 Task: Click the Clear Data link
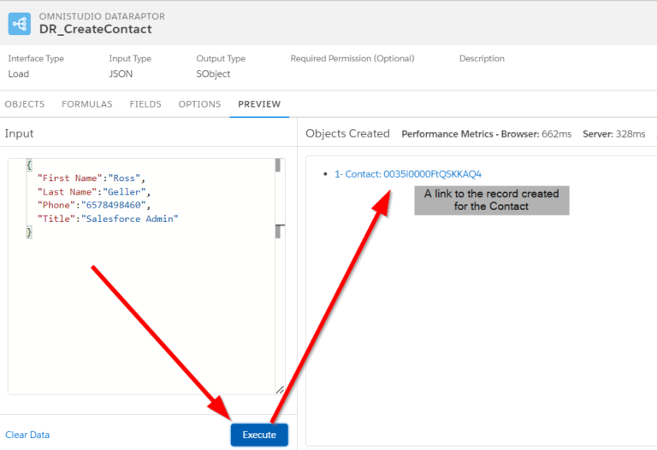point(27,435)
